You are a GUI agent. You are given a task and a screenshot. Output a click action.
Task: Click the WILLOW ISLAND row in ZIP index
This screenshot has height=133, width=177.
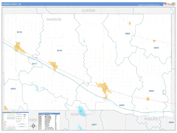pyautogui.click(x=48, y=129)
